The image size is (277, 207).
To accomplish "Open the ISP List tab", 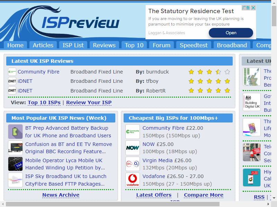I will (73, 45).
